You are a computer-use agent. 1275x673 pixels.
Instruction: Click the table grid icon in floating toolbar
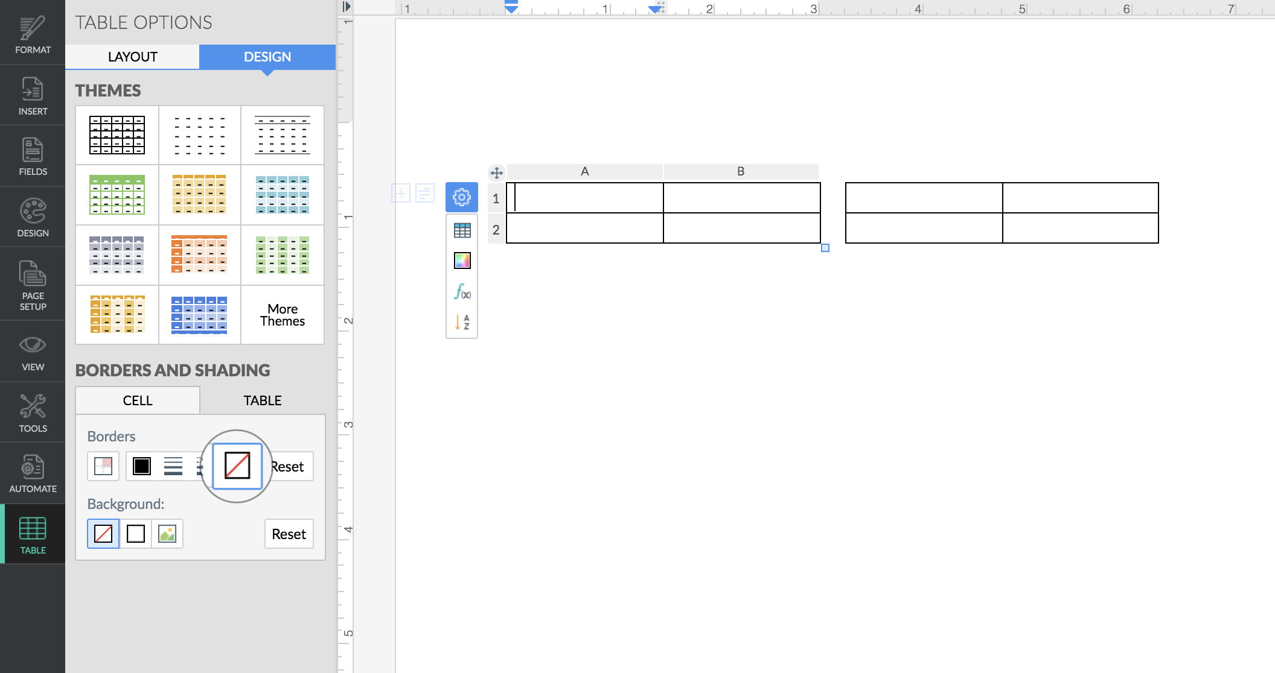point(462,230)
